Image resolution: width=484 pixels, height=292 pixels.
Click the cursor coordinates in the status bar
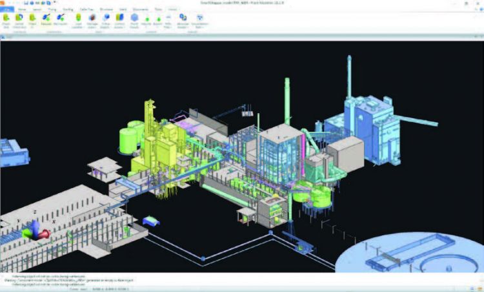pos(109,289)
